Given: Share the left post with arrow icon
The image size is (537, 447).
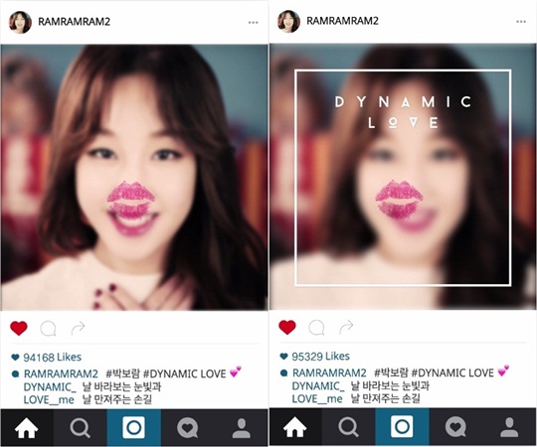Looking at the screenshot, I should pyautogui.click(x=79, y=329).
